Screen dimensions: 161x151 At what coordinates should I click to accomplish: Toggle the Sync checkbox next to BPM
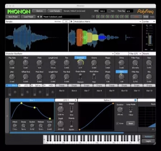tap(109, 11)
